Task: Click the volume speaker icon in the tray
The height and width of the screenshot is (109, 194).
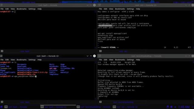Action: coord(172,107)
